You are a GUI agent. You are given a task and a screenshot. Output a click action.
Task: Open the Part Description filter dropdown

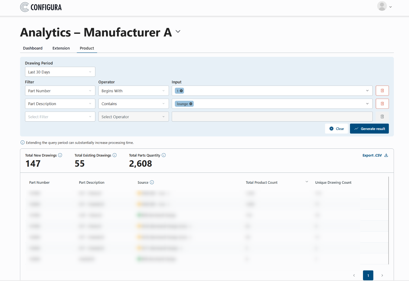[x=60, y=104]
